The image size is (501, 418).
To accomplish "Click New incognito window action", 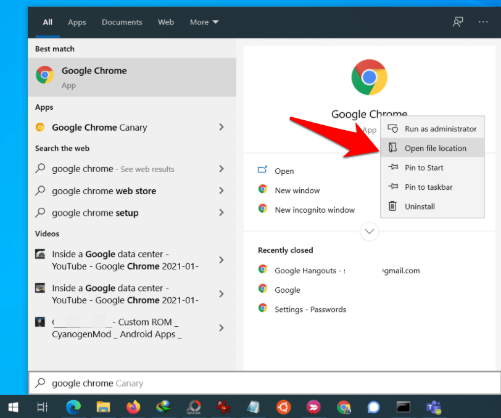I will point(314,210).
